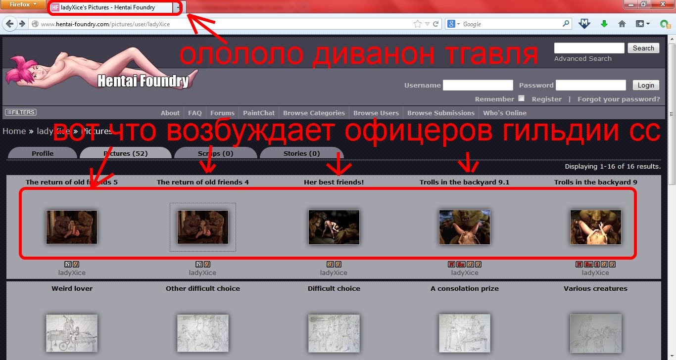Image resolution: width=676 pixels, height=360 pixels.
Task: Open Browse Submissions
Action: click(441, 113)
